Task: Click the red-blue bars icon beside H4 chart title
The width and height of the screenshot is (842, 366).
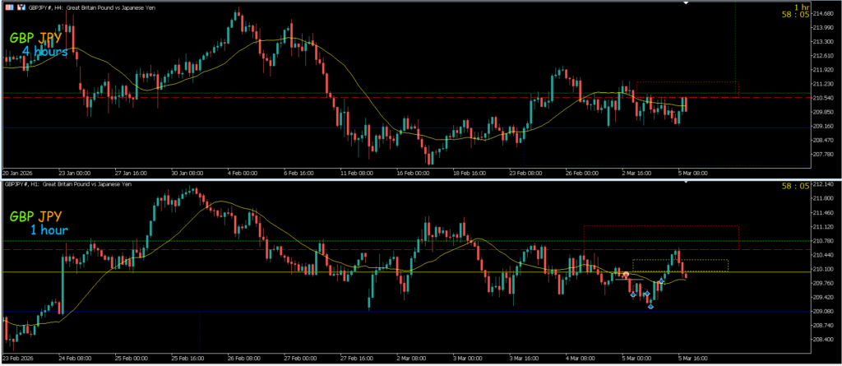Action: click(21, 8)
